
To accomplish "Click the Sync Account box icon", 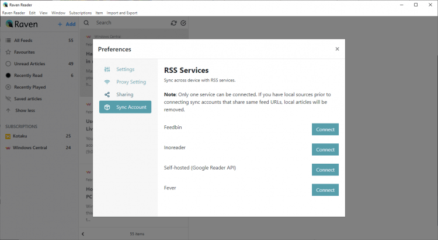I will [x=107, y=107].
